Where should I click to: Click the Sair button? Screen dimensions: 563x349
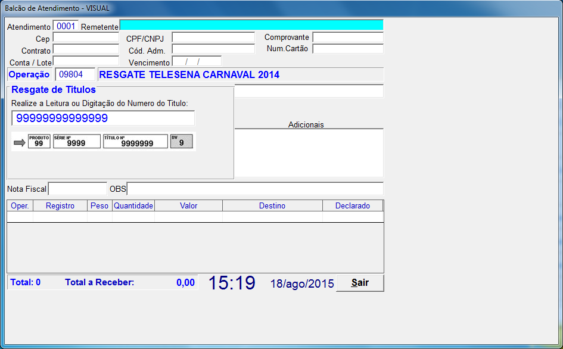(360, 283)
